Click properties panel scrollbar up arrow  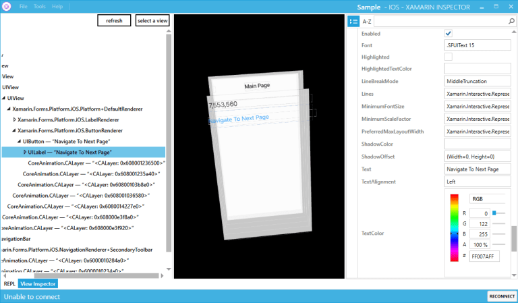coord(514,32)
